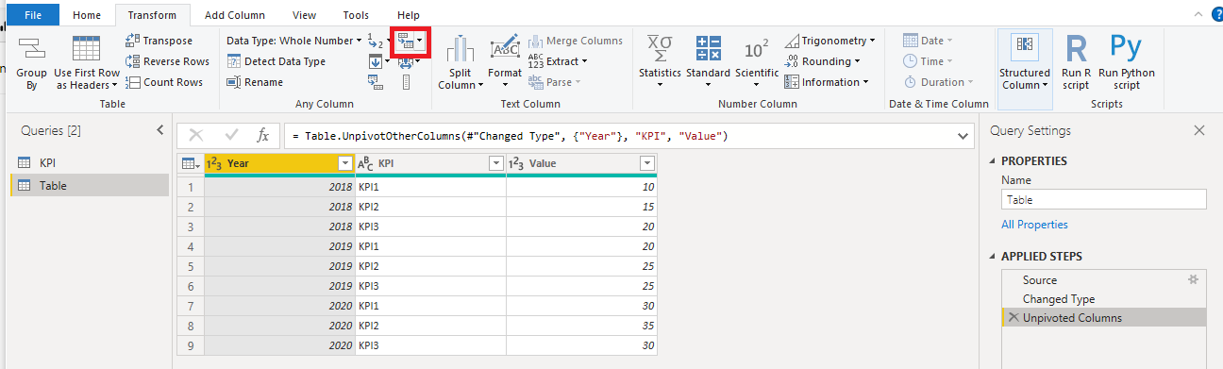
Task: Open the Standard number operations menu
Action: [708, 61]
